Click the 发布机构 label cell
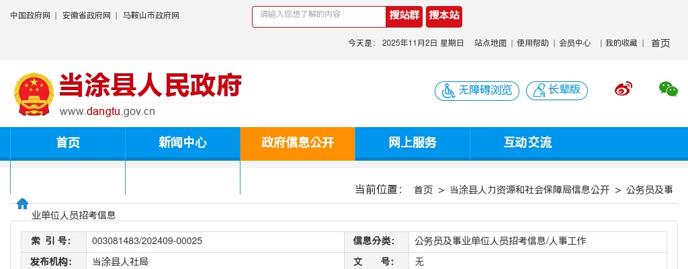The width and height of the screenshot is (688, 269). [x=54, y=262]
